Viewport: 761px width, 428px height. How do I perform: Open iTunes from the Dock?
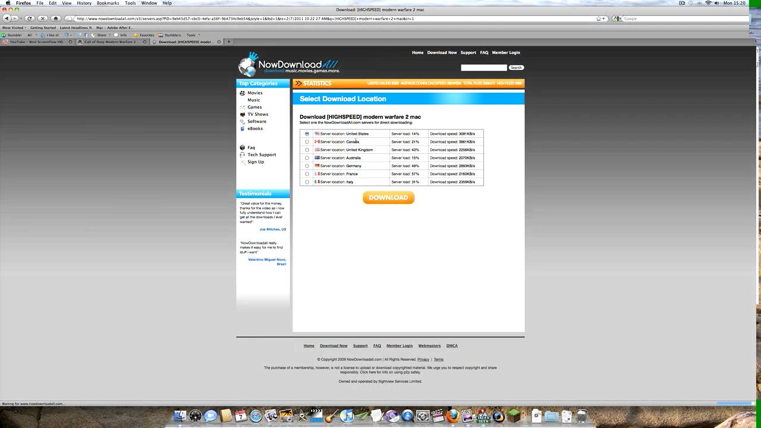pyautogui.click(x=347, y=416)
